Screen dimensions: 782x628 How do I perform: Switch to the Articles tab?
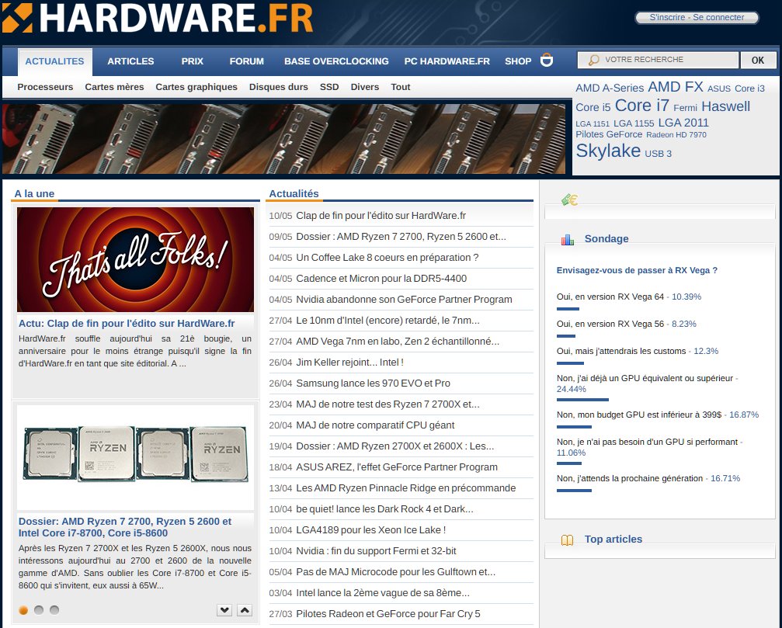pos(130,61)
